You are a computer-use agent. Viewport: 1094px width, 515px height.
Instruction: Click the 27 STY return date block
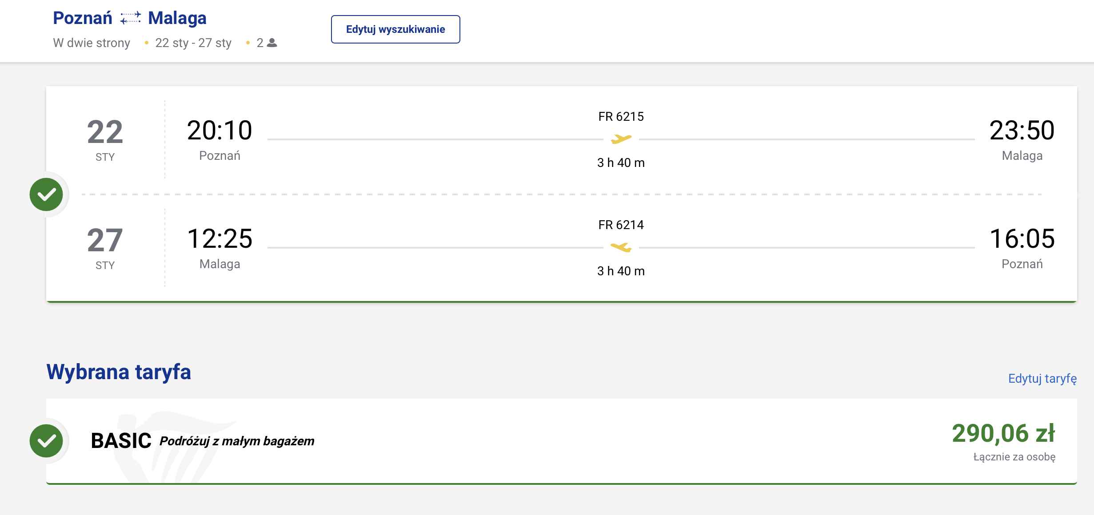[105, 248]
